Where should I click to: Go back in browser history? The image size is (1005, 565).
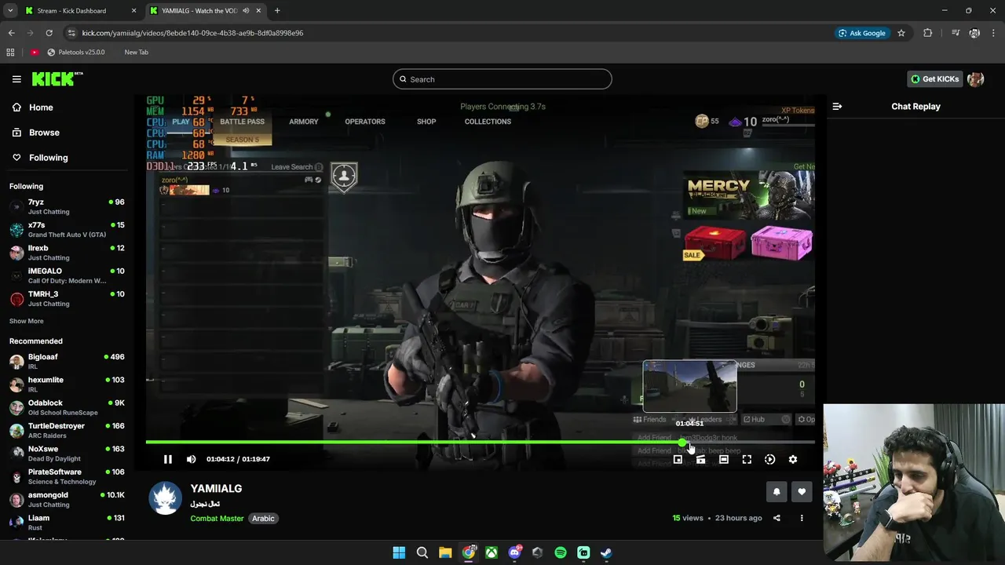(x=11, y=33)
